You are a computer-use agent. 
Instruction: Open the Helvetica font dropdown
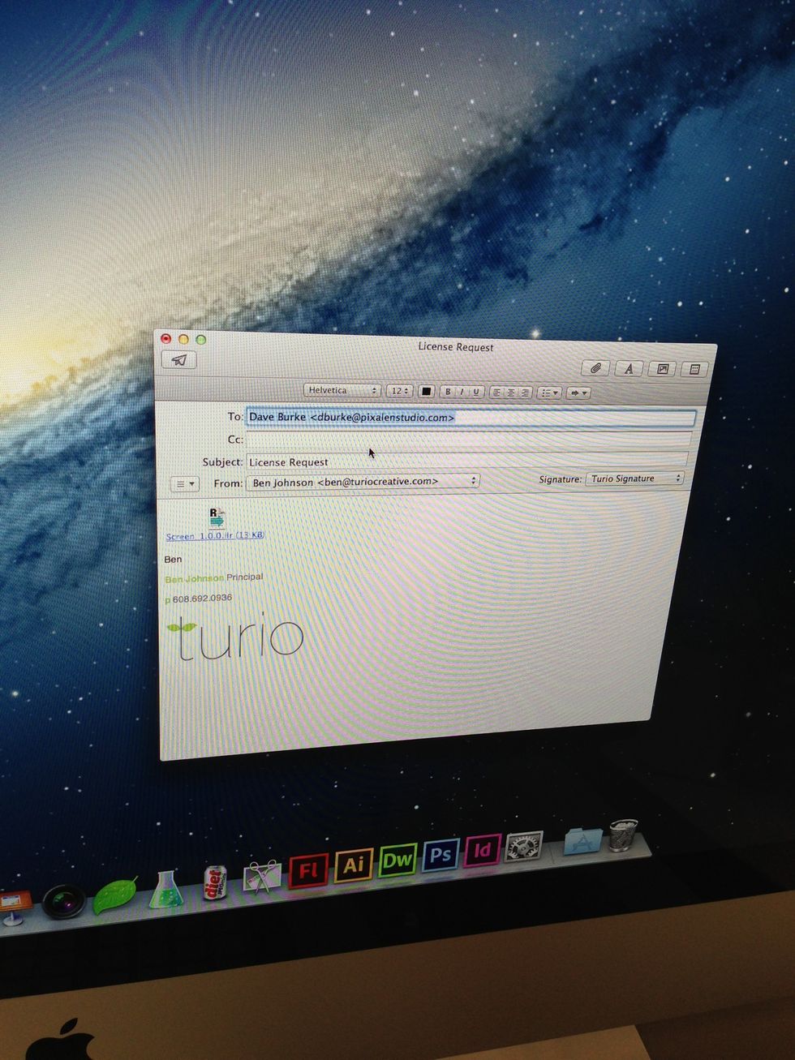(342, 391)
